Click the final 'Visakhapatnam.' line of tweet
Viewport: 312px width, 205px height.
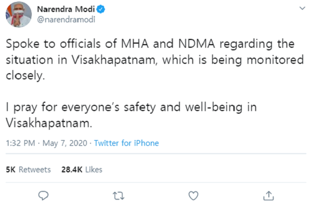49,123
